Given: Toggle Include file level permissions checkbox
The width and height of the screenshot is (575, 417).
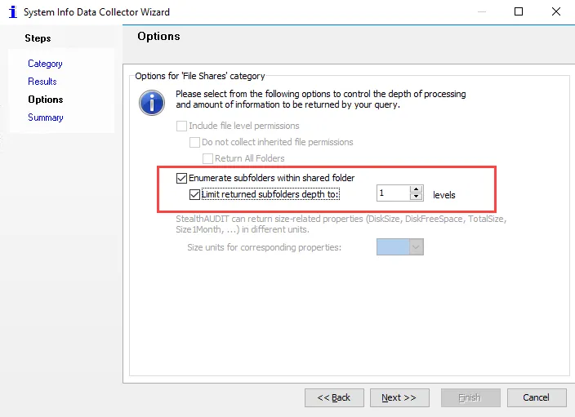Looking at the screenshot, I should tap(181, 126).
